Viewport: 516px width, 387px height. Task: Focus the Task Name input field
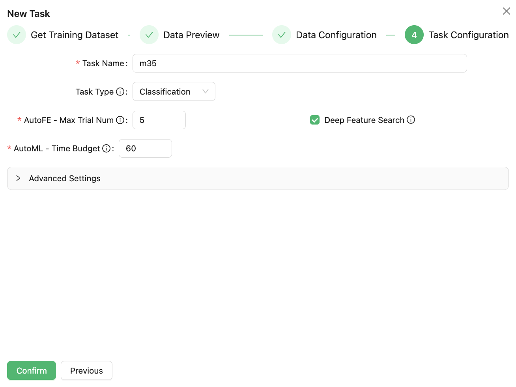coord(299,63)
